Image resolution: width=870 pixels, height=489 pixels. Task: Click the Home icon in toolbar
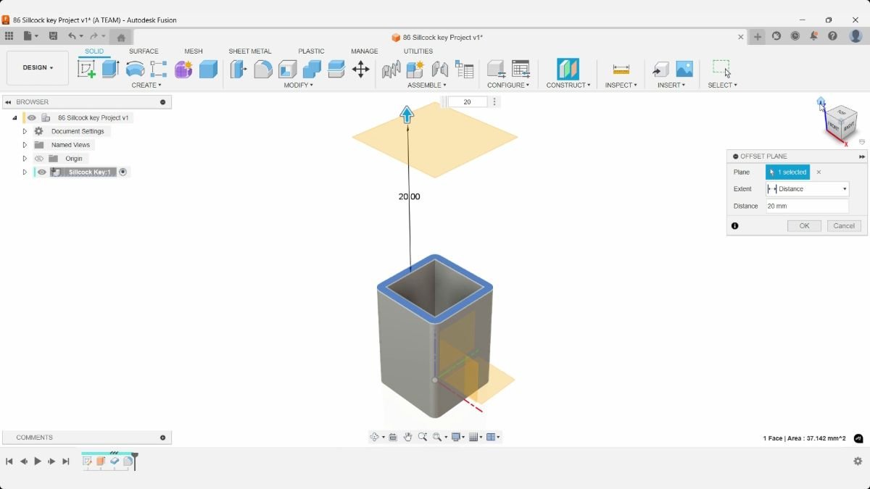click(121, 37)
